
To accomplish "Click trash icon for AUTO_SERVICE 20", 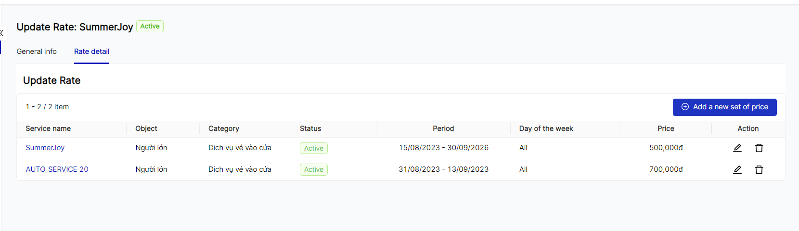I will coord(759,170).
